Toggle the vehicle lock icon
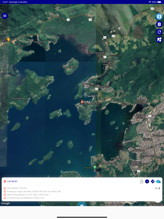 (x=142, y=181)
